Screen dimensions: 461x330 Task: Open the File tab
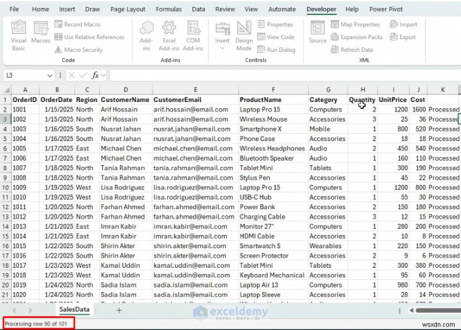pyautogui.click(x=14, y=9)
